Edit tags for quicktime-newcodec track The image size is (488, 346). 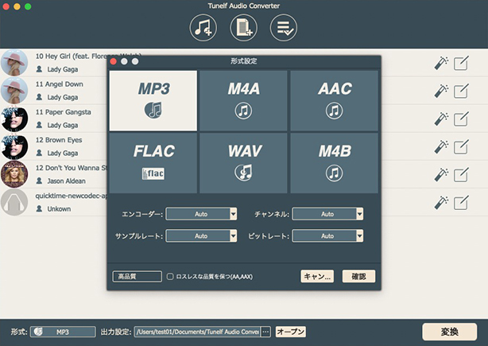pyautogui.click(x=461, y=203)
